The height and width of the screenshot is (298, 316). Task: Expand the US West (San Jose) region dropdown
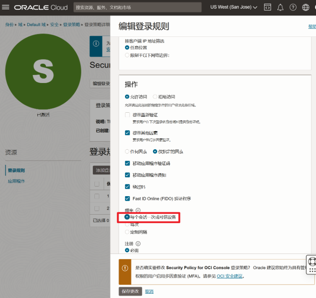coord(233,7)
